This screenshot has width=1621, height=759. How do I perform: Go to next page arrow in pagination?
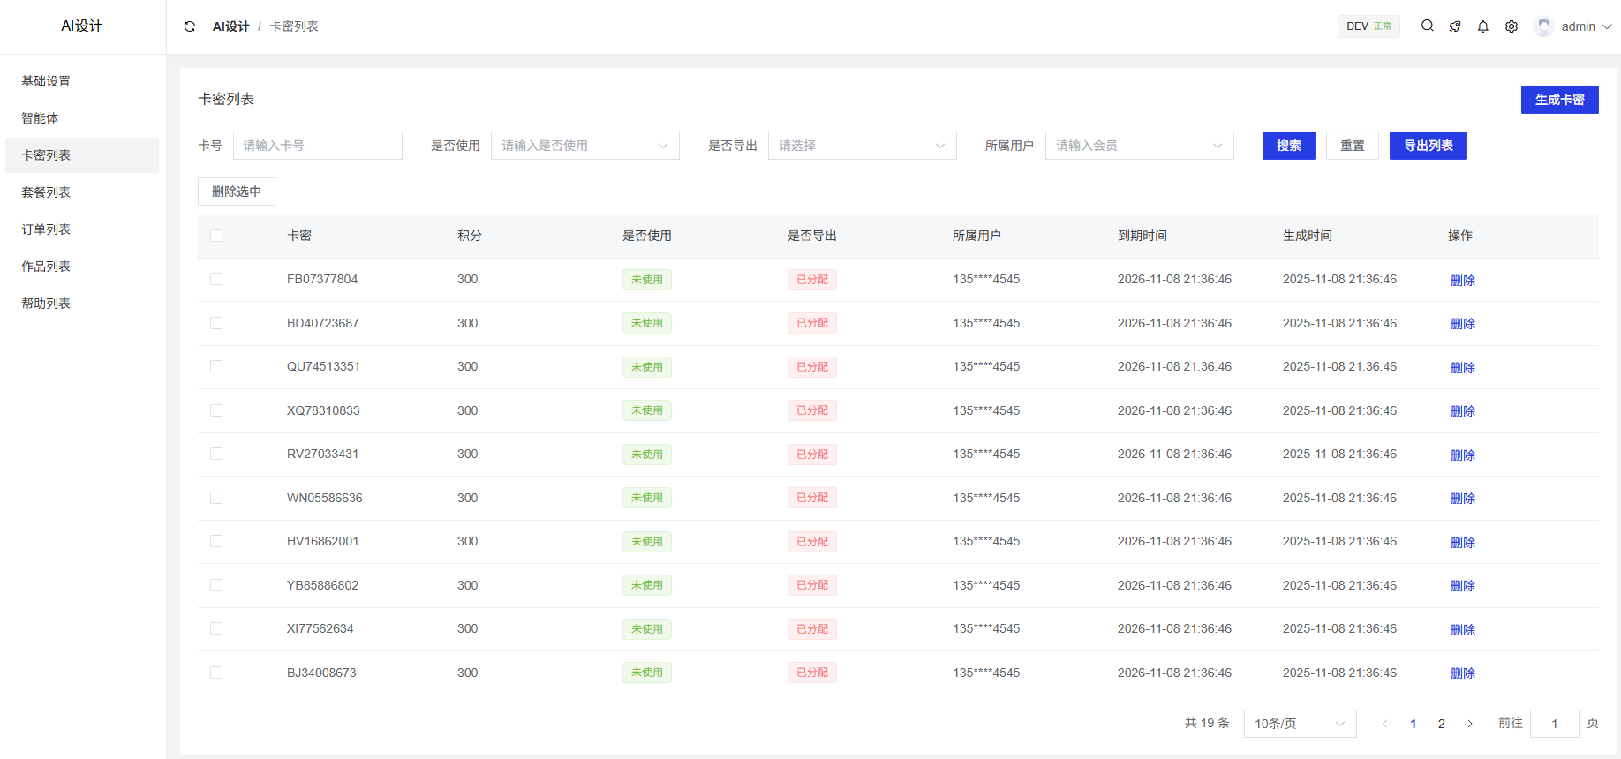click(1470, 724)
